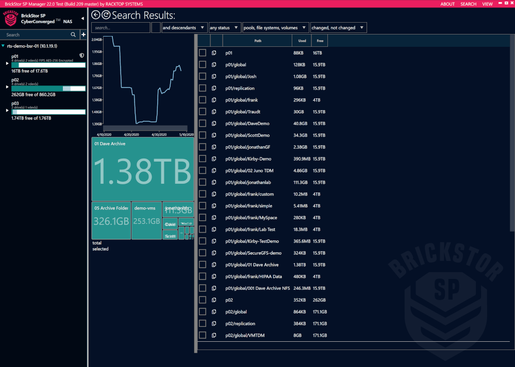Select the p01/global/ScottDemo row checkbox
Screen dimensions: 515x367
pyautogui.click(x=203, y=135)
